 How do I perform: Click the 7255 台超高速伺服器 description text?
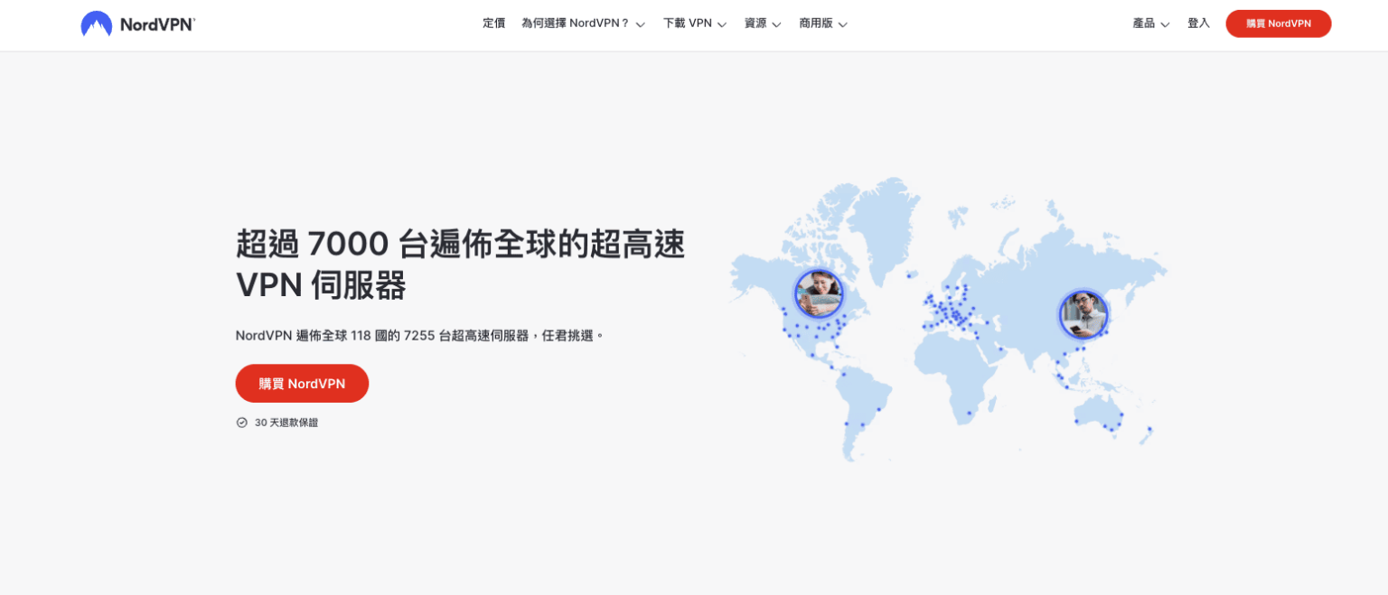pyautogui.click(x=420, y=335)
